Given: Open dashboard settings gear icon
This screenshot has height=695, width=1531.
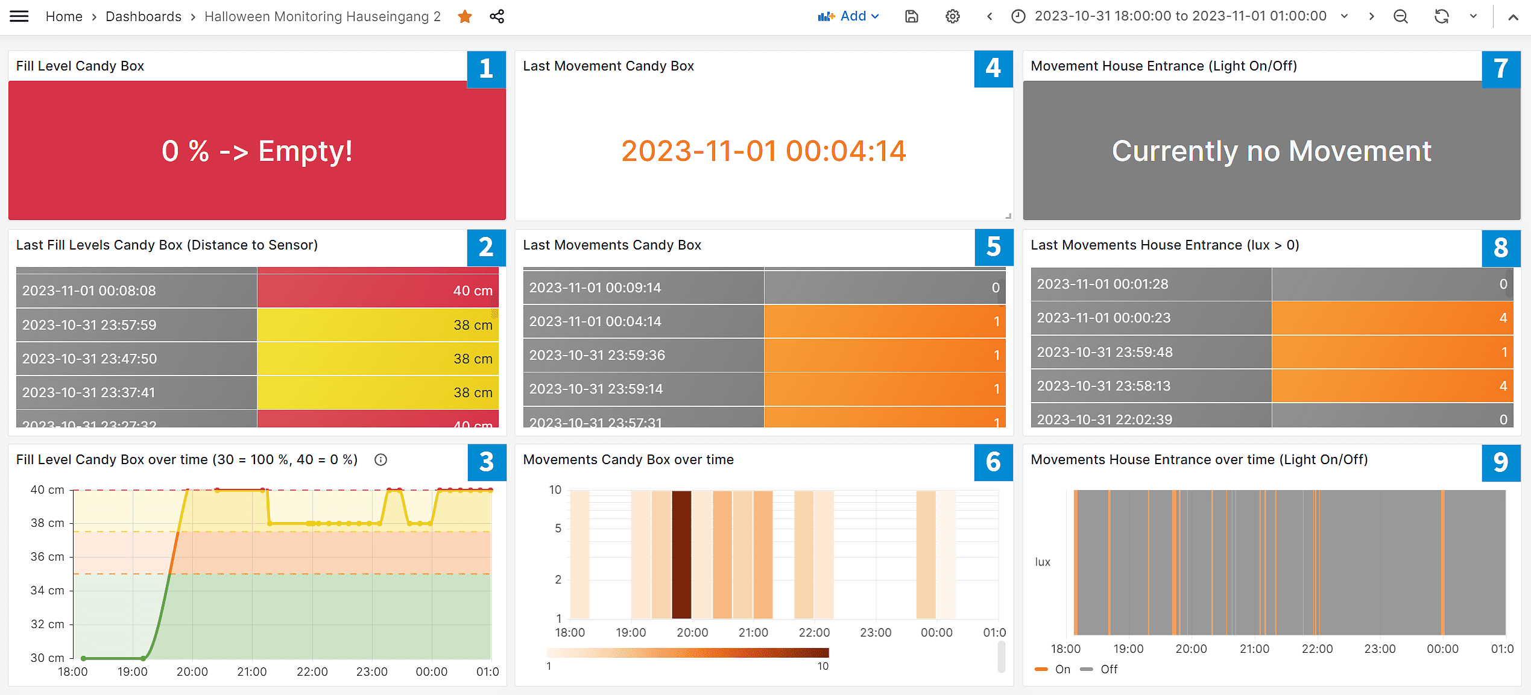Looking at the screenshot, I should click(952, 16).
